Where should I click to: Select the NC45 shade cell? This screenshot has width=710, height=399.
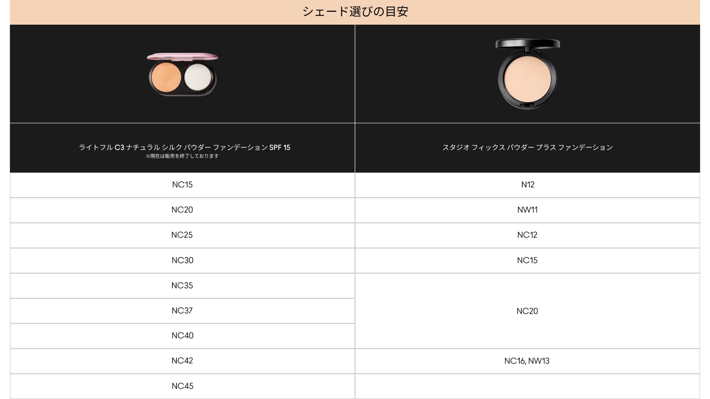coord(182,386)
